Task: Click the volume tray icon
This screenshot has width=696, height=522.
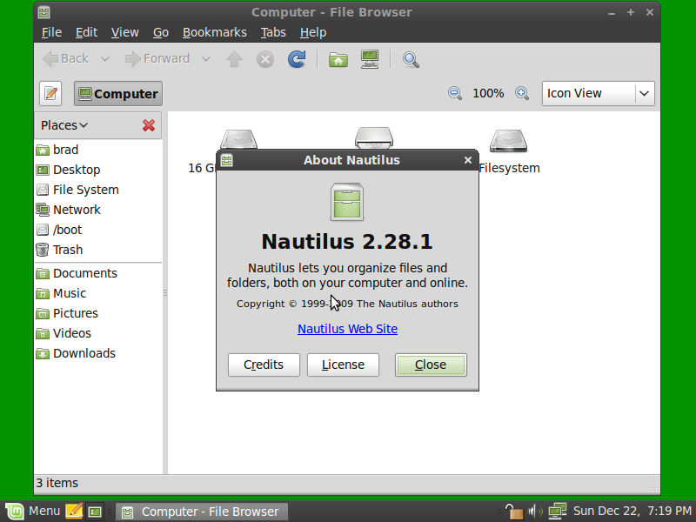Action: coord(535,512)
